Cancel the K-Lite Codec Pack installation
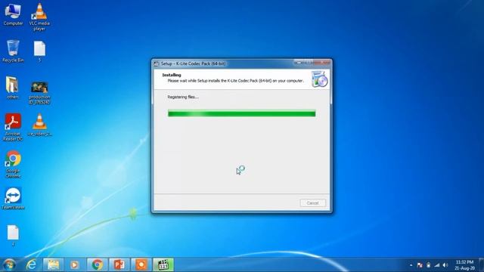Screen dimensions: 484x272 (x=312, y=203)
